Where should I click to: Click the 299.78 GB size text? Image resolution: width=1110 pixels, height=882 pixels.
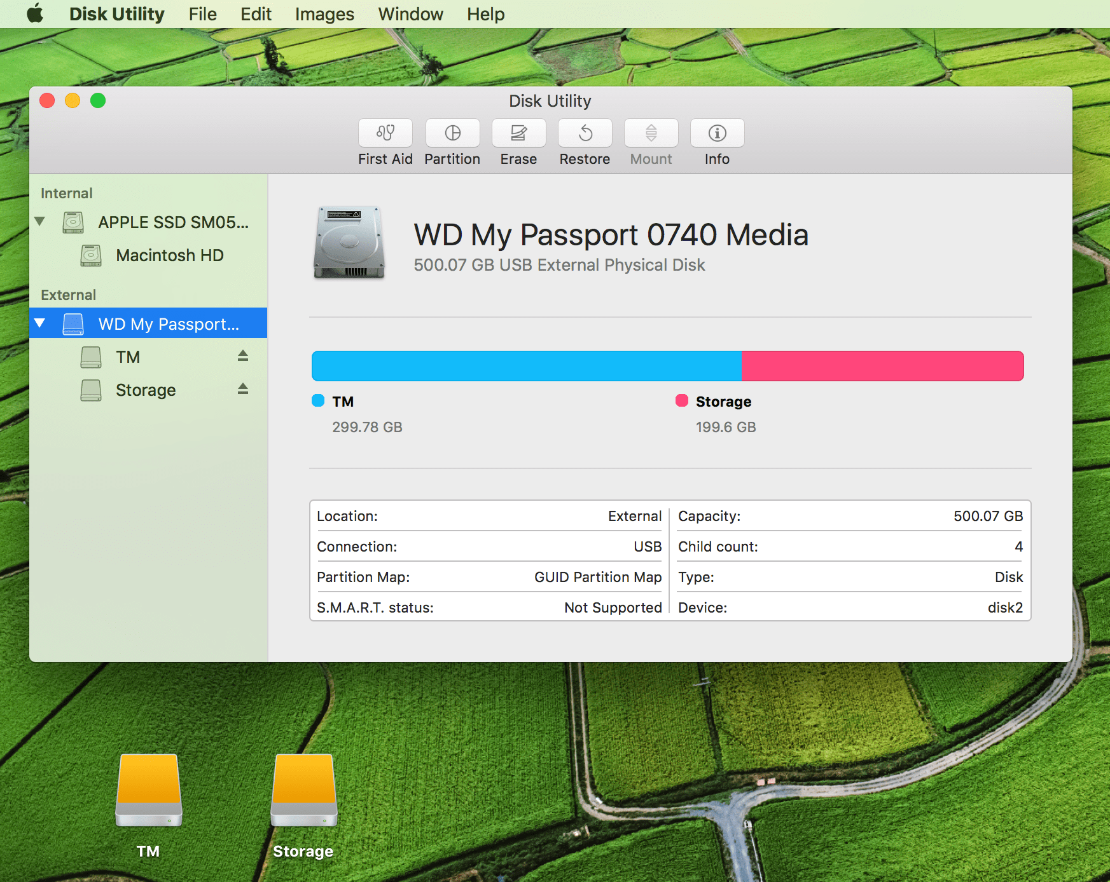click(x=367, y=427)
